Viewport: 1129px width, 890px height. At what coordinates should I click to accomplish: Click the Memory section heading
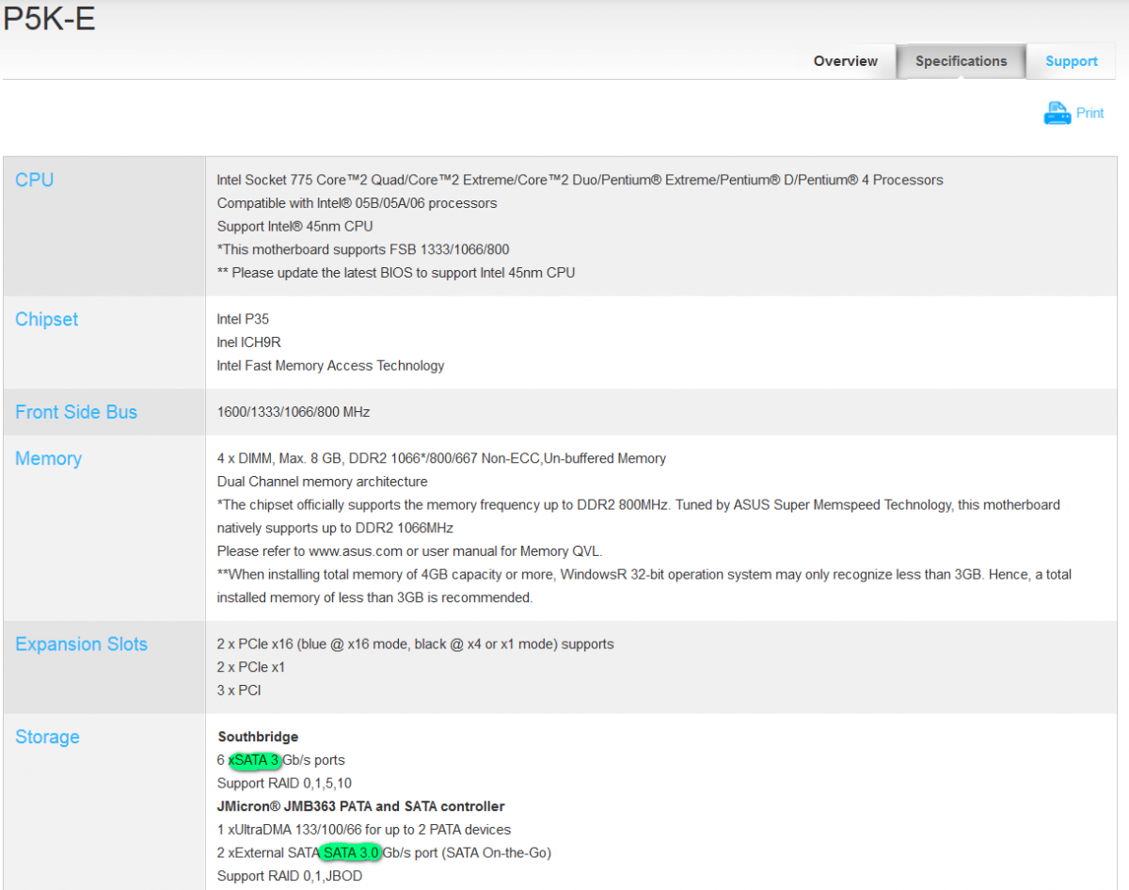point(49,458)
